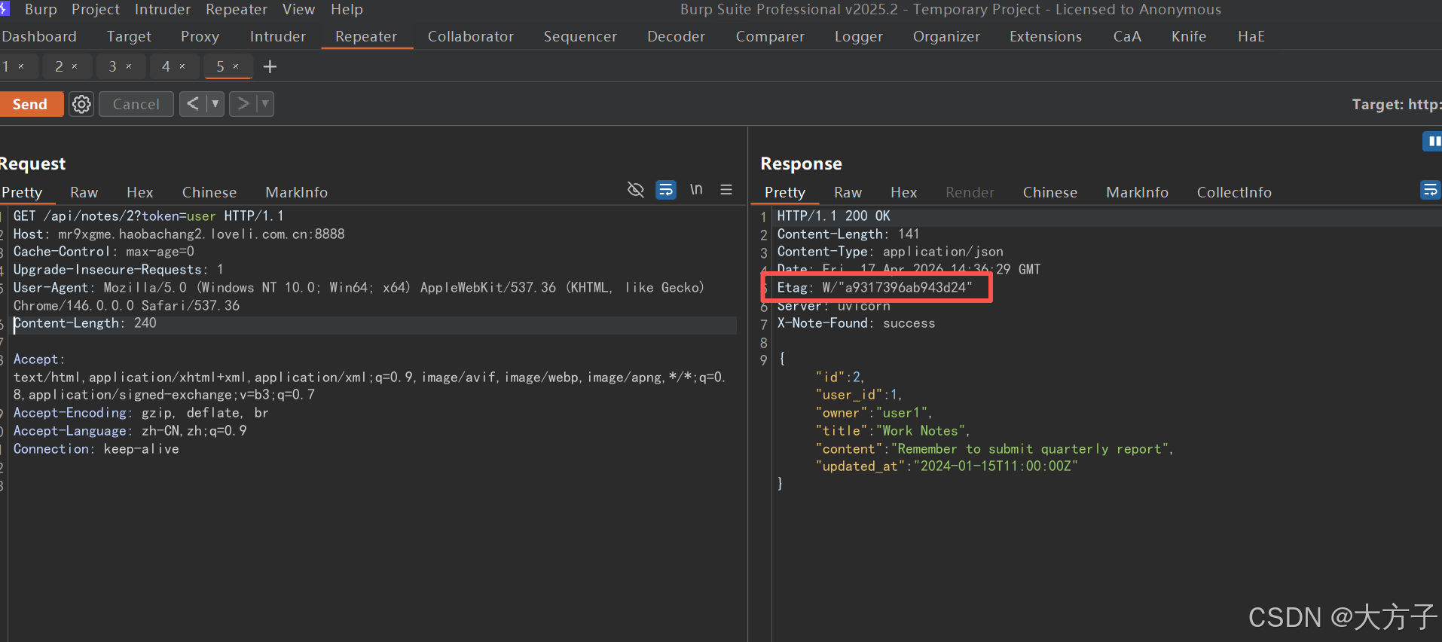Click the GET /api/notes/2 request line
Image resolution: width=1442 pixels, height=642 pixels.
[x=148, y=216]
